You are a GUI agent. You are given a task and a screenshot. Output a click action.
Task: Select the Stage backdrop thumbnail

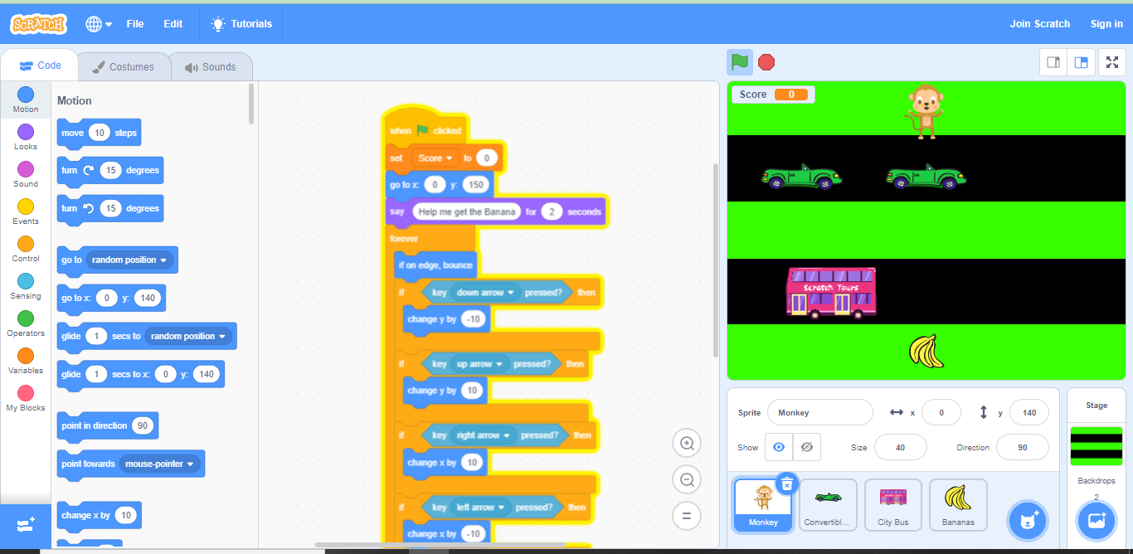tap(1097, 447)
